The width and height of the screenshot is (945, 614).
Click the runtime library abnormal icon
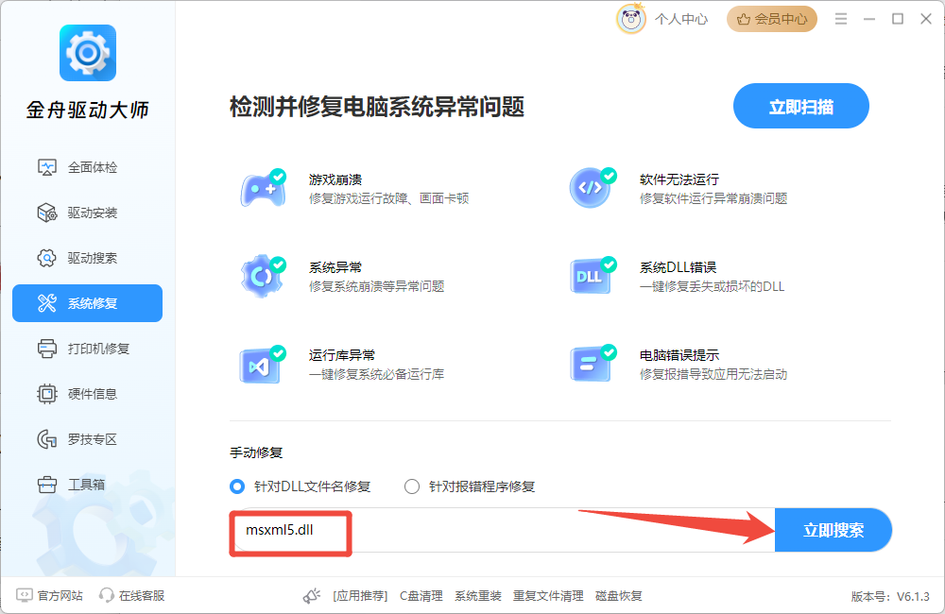(x=262, y=365)
